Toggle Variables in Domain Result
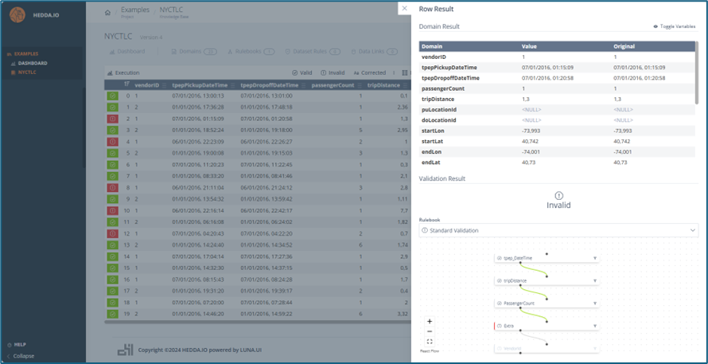Screen dimensions: 708x364 point(674,26)
